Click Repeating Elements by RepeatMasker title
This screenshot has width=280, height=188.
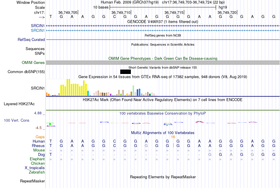[163, 177]
